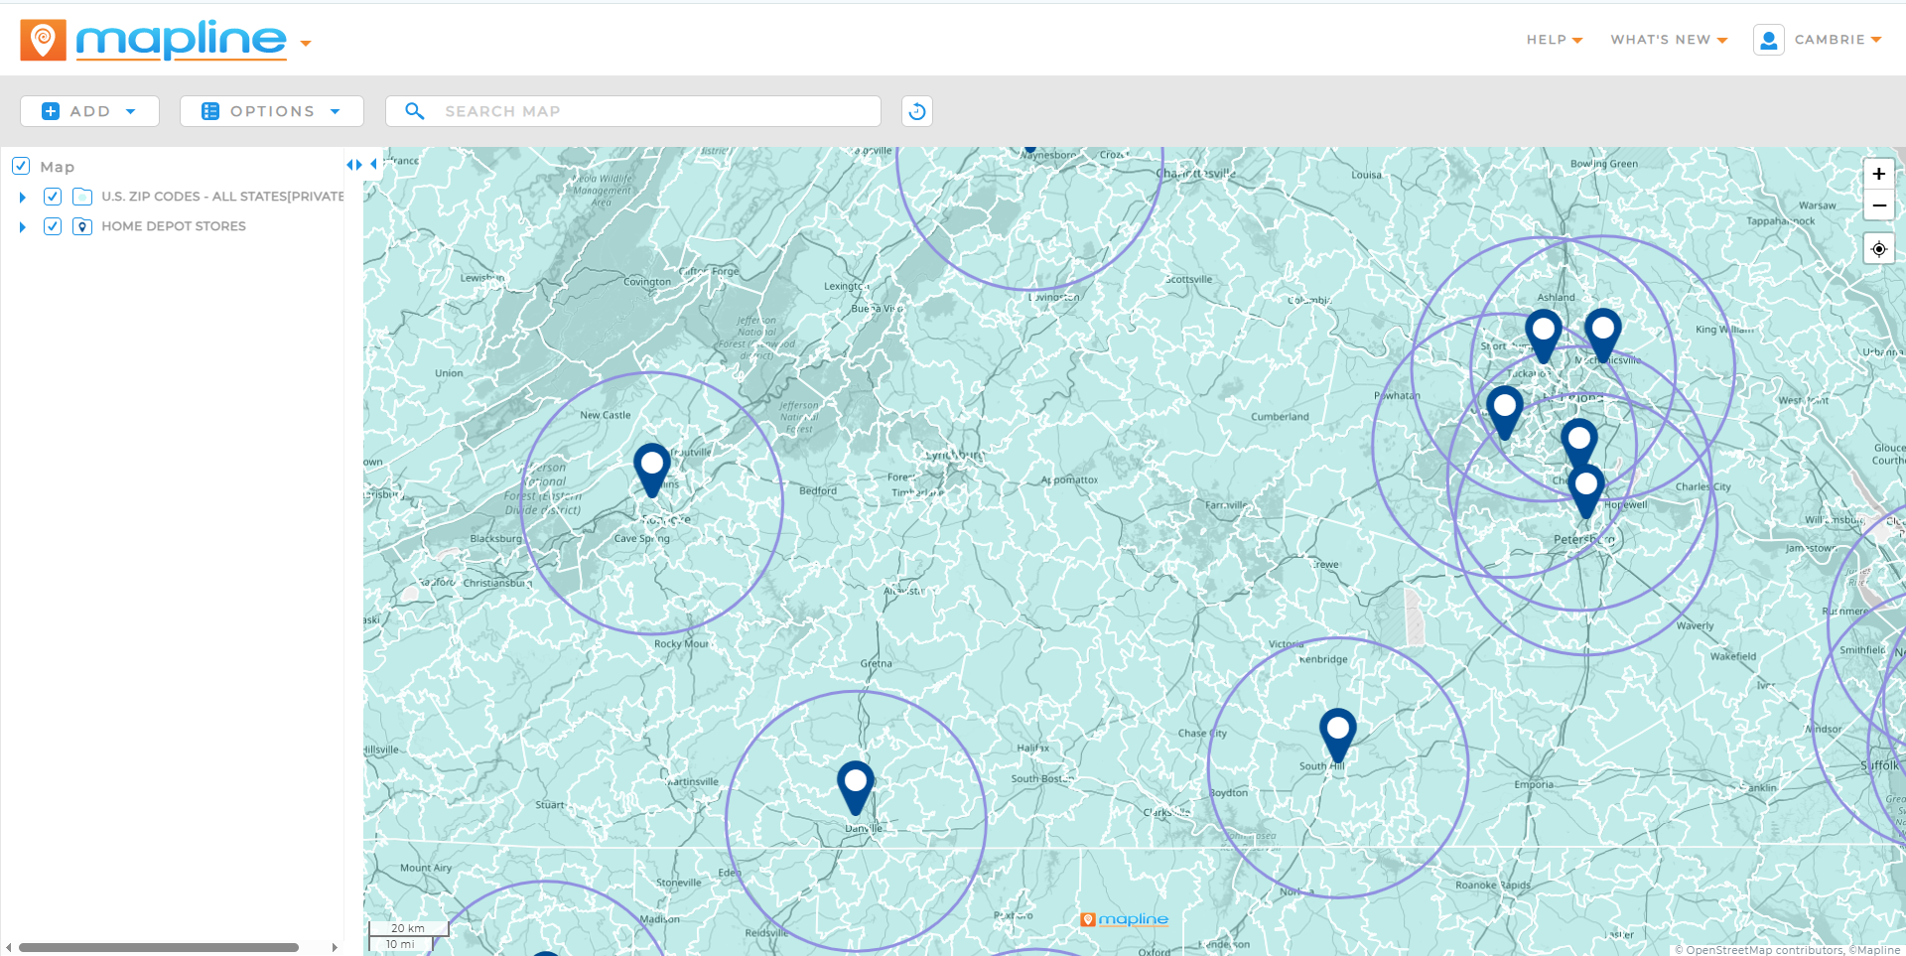Click the user profile avatar icon

click(1768, 40)
